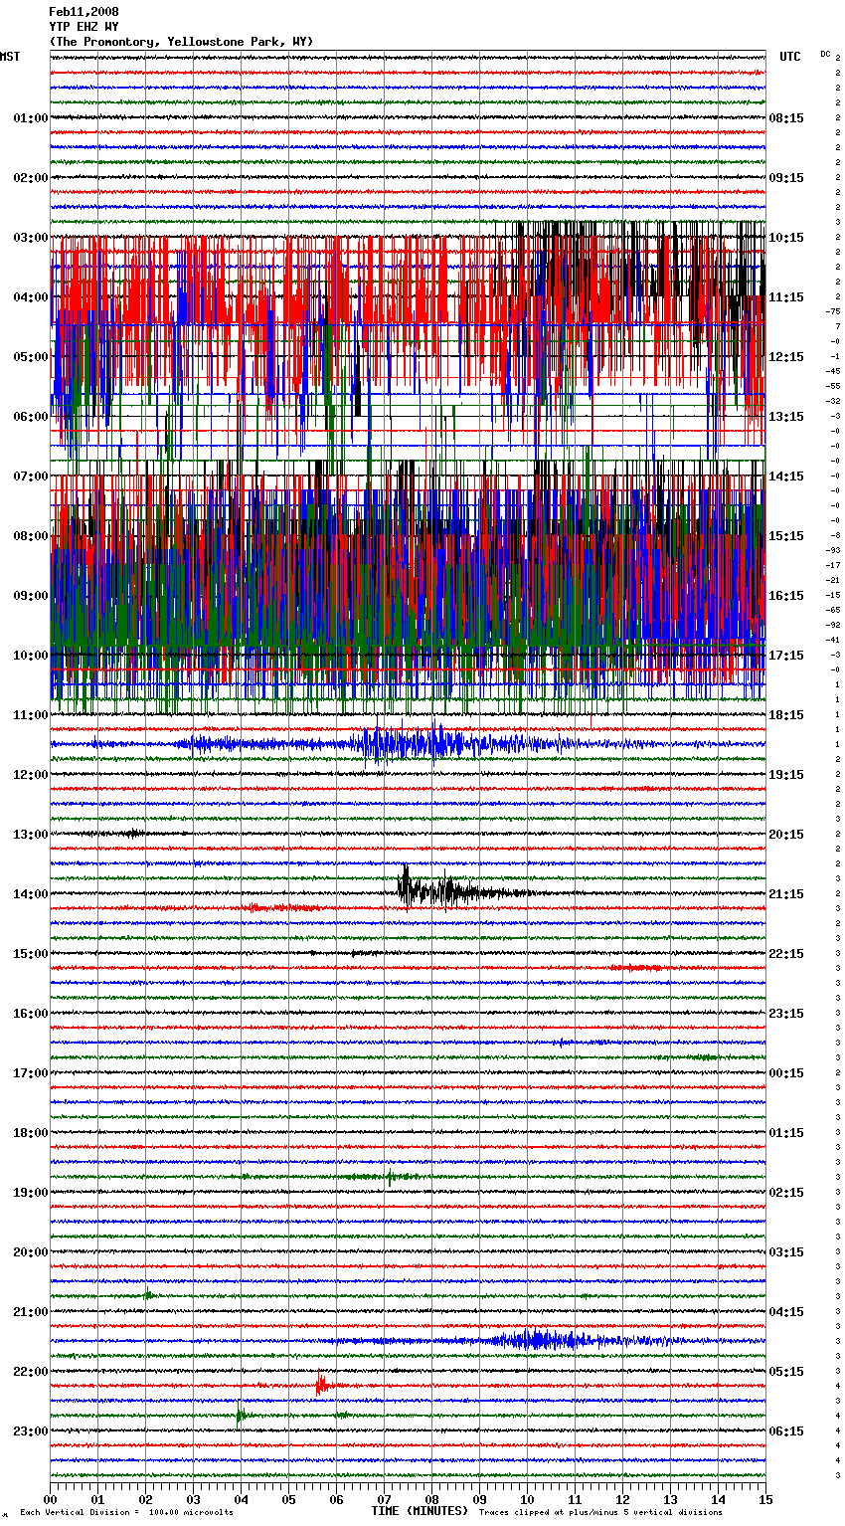845x1526 pixels.
Task: Select the 11:00 MST time label
Action: 31,715
